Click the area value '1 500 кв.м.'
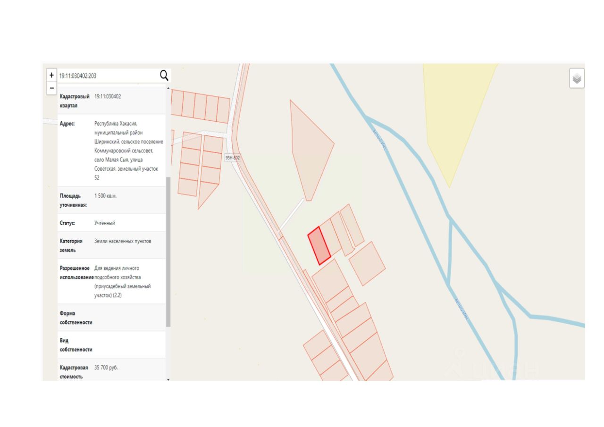The height and width of the screenshot is (427, 604). (106, 196)
